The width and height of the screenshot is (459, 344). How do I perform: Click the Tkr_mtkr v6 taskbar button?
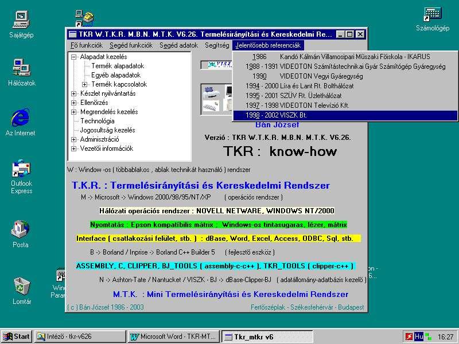267,337
